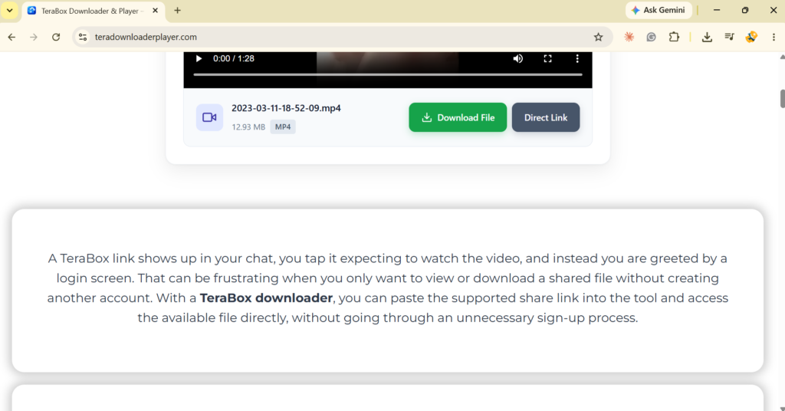
Task: Open the browser Downloads icon
Action: click(707, 37)
